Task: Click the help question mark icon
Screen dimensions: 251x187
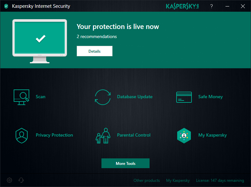Action: (211, 6)
